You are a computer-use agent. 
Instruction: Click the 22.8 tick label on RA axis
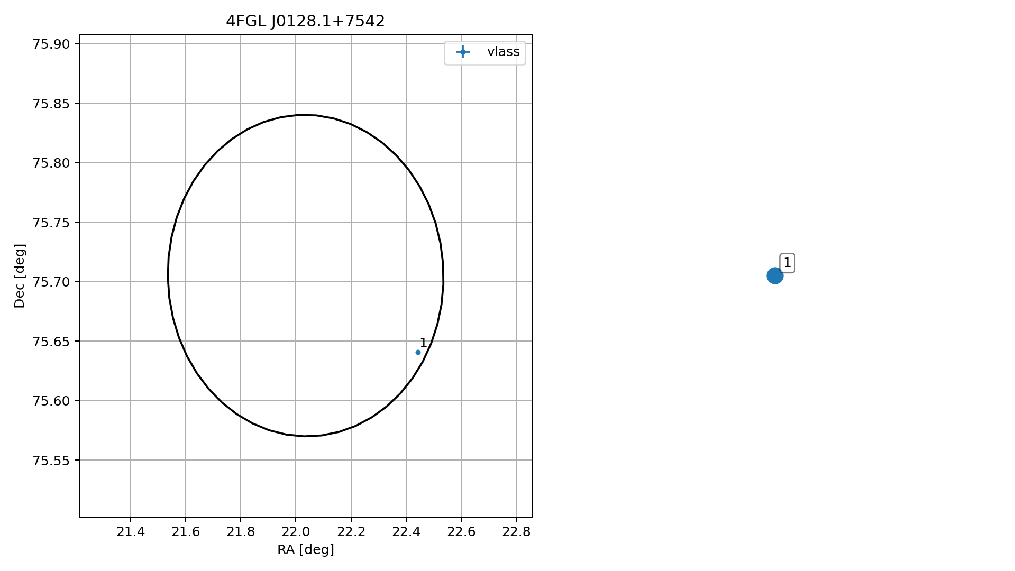(516, 532)
